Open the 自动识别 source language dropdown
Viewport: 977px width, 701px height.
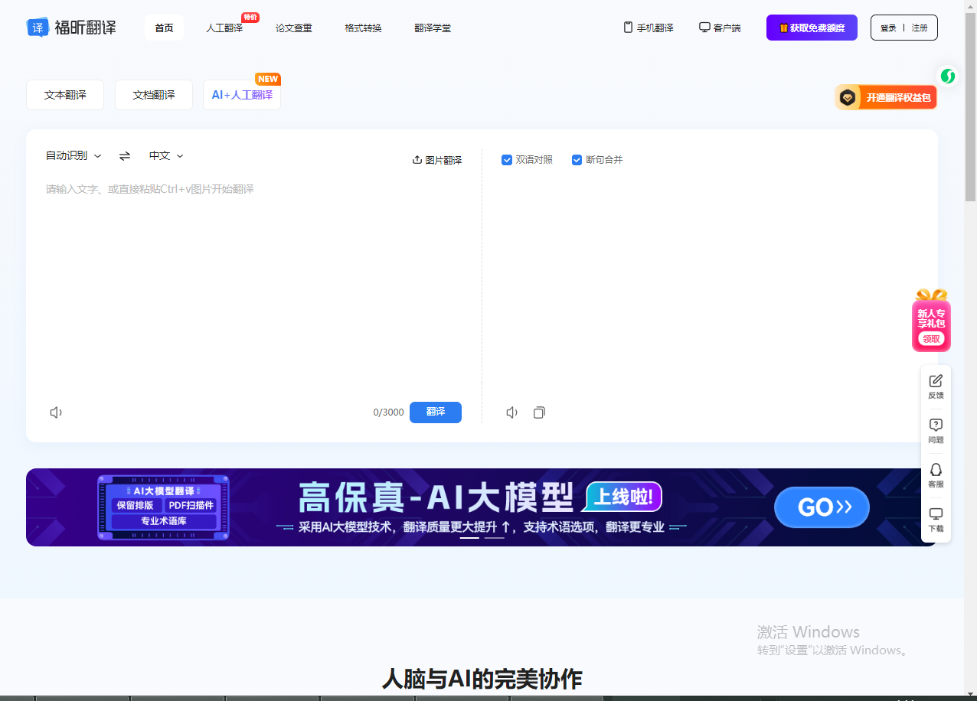[74, 156]
